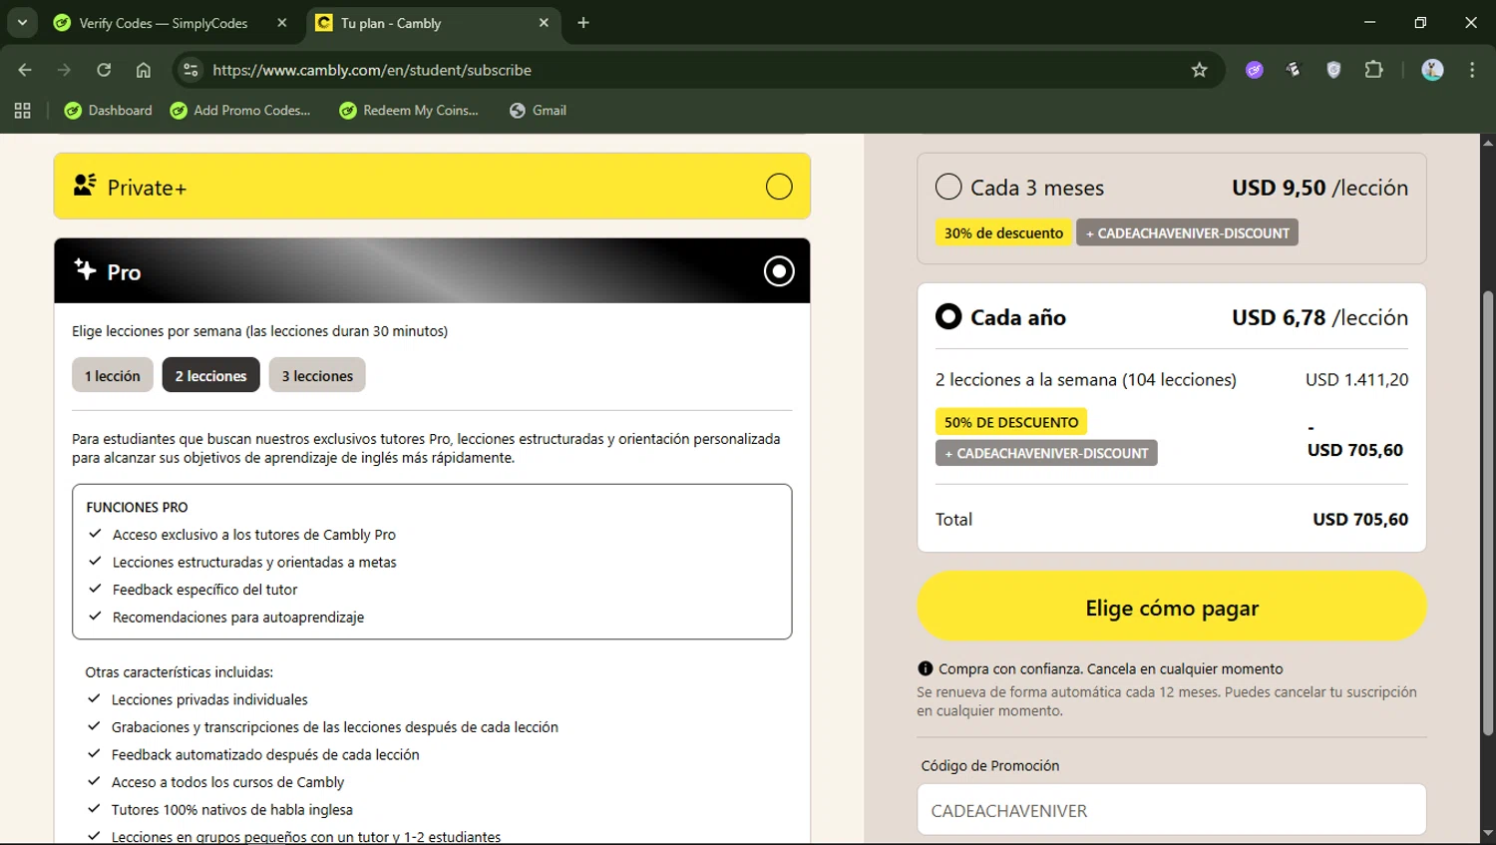The image size is (1496, 845).
Task: Close the Verify Codes — SimplyCodes tab
Action: pos(282,23)
